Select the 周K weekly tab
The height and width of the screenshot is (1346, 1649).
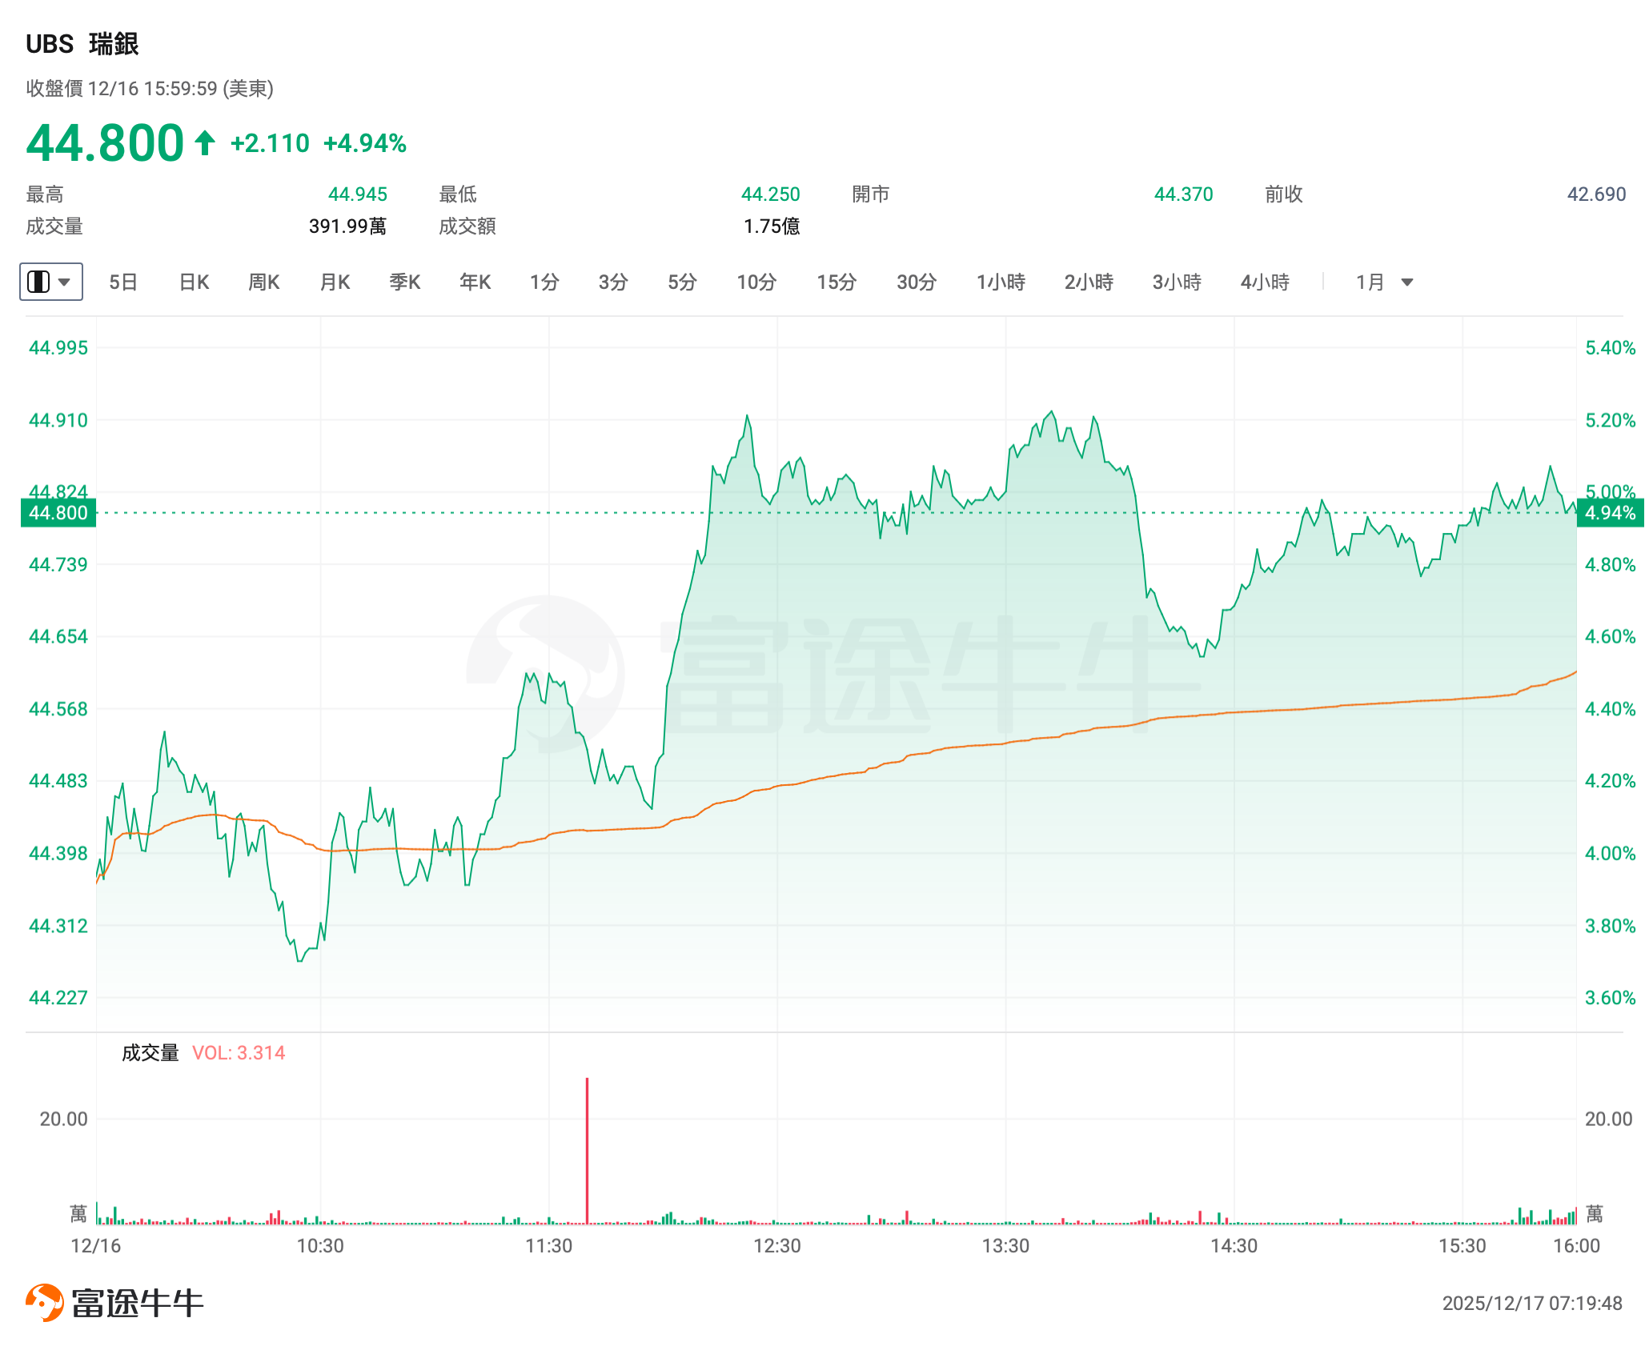click(263, 282)
